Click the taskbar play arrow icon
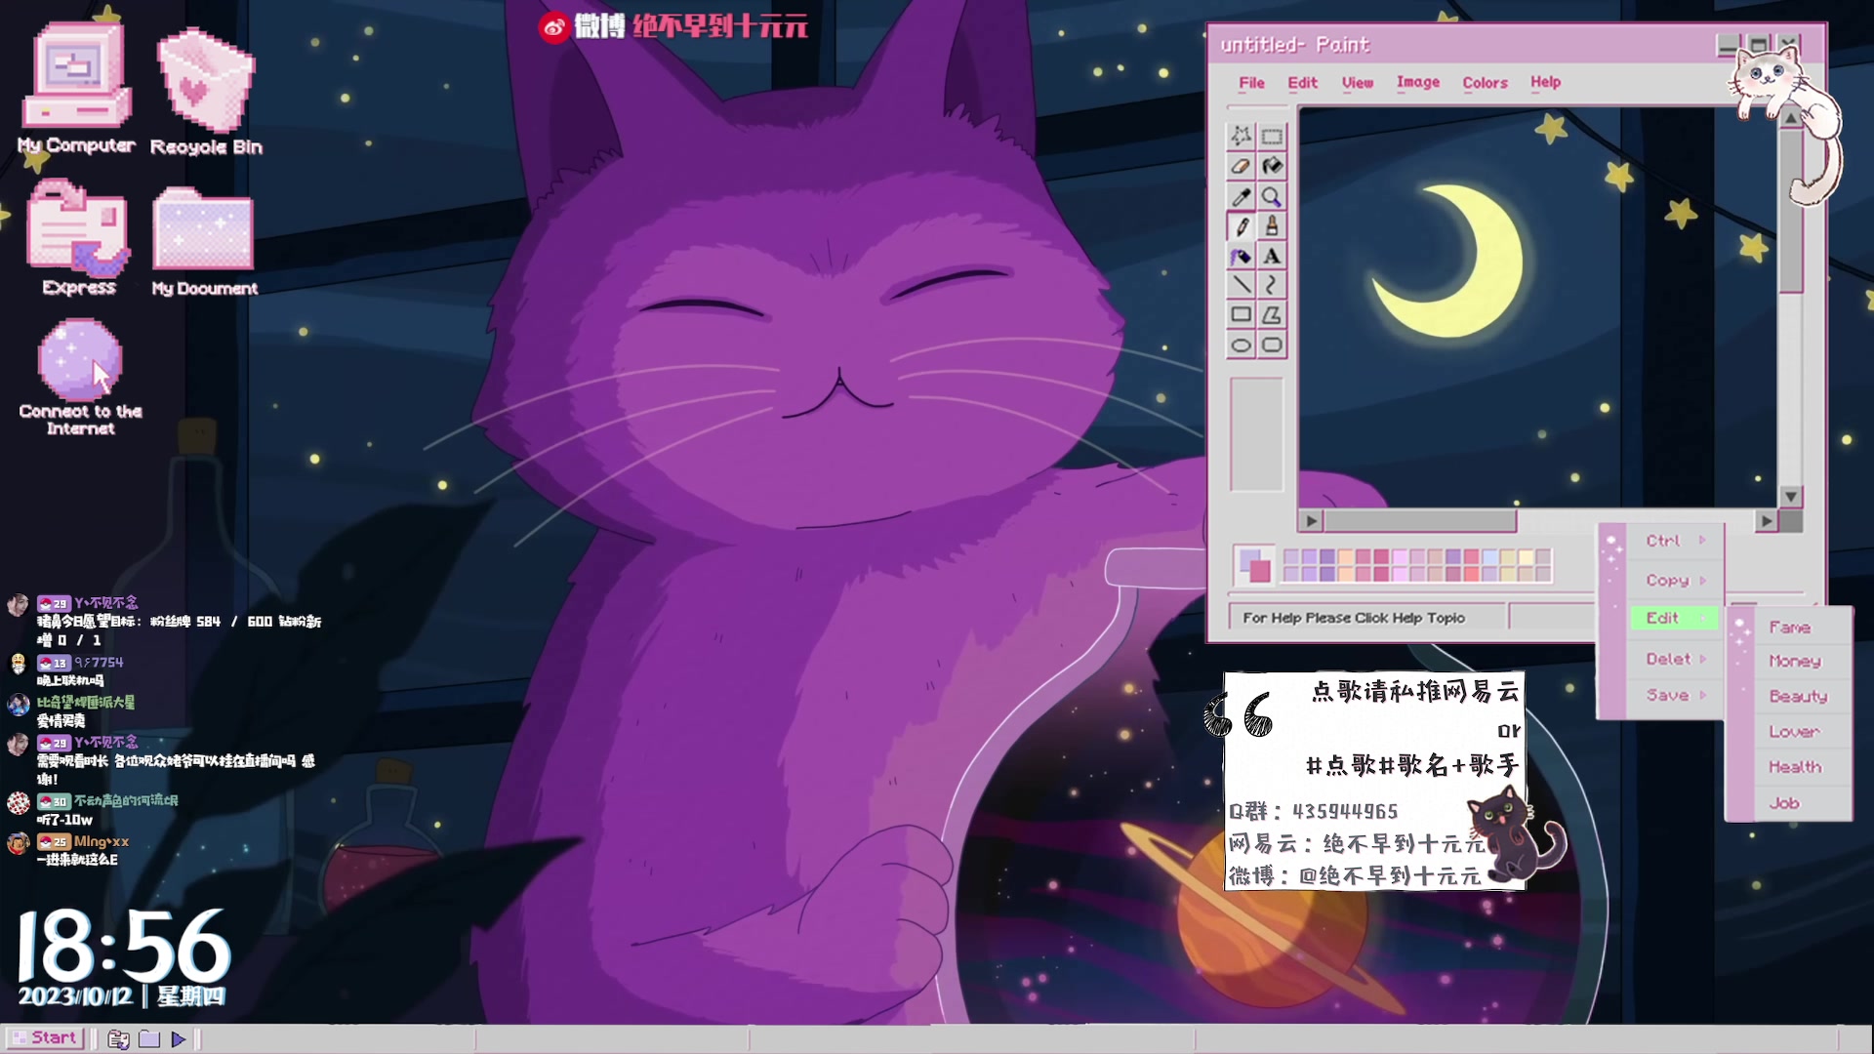The width and height of the screenshot is (1874, 1054). tap(178, 1039)
